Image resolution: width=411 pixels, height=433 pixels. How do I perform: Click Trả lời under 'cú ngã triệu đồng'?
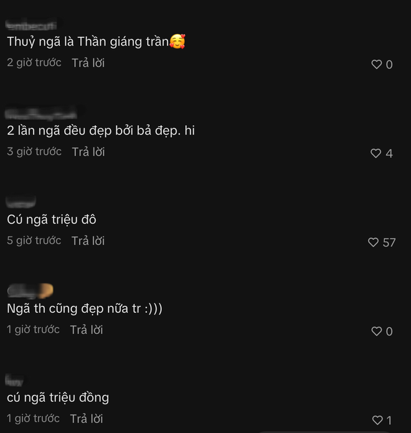(x=87, y=419)
